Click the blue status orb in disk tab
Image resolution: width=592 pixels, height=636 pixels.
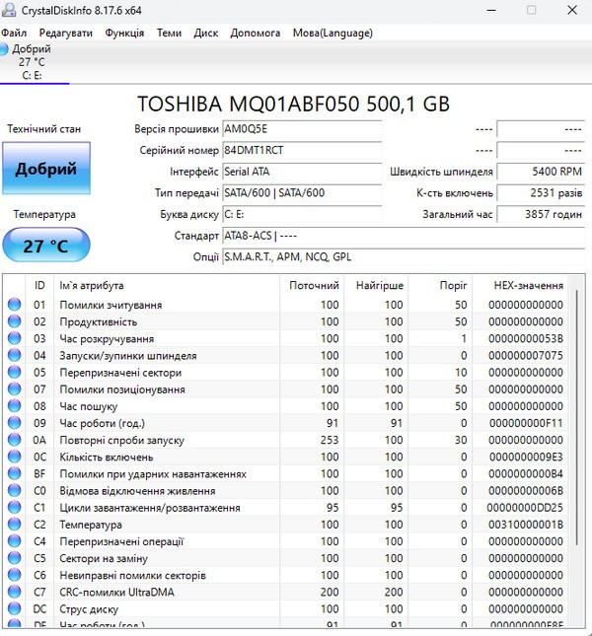pos(3,49)
